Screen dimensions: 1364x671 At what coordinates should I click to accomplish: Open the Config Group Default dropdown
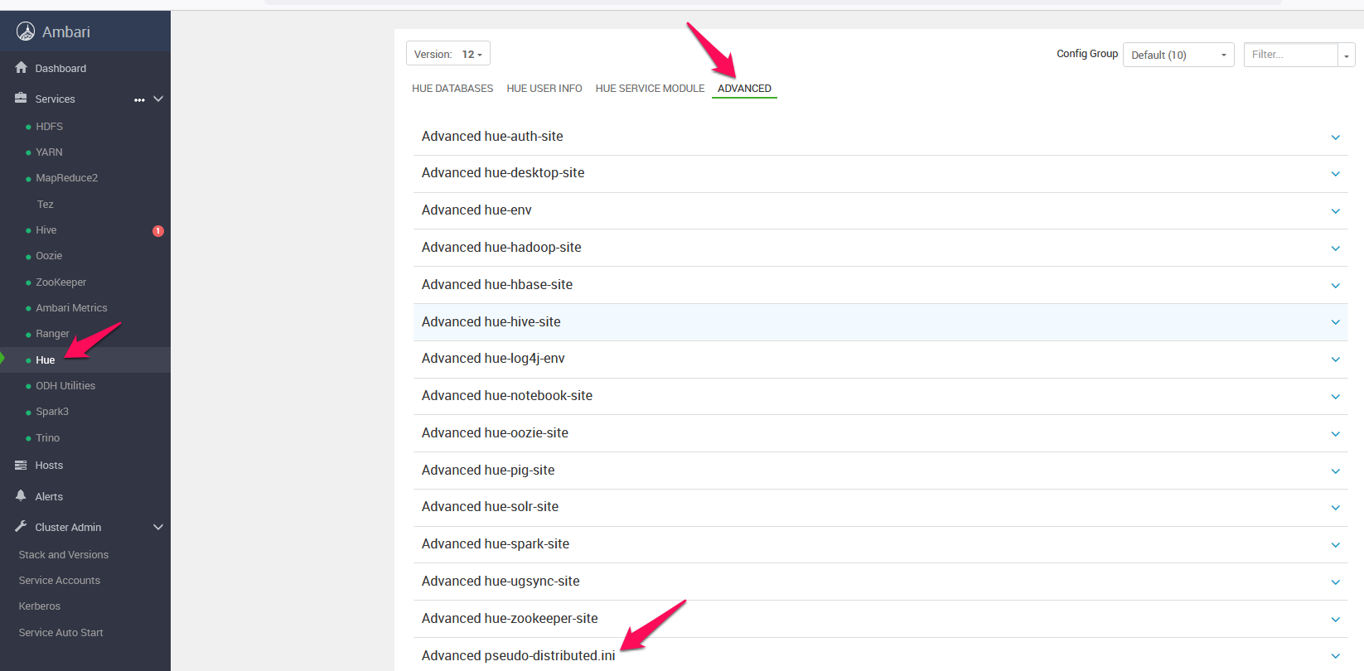coord(1178,55)
